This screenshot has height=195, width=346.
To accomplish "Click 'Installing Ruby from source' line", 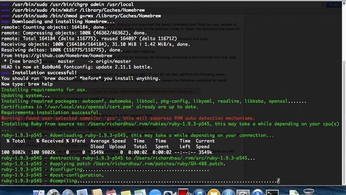I will click(170, 124).
